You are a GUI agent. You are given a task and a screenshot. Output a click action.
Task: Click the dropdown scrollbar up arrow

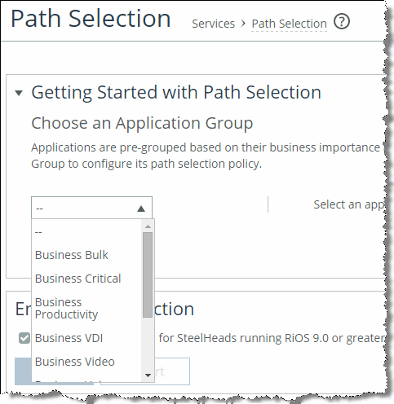pyautogui.click(x=148, y=226)
